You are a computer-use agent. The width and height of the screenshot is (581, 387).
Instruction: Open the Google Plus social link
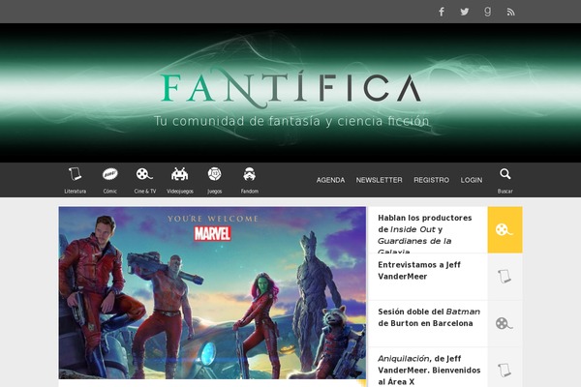point(488,12)
